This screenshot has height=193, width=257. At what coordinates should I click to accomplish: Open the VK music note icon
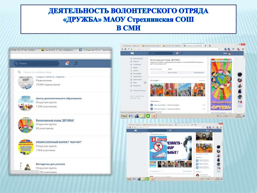76,63
